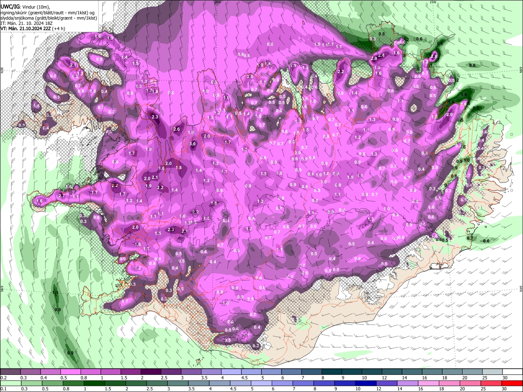
Task: Click the "30" label beneath the red swatch
Action: click(x=505, y=389)
